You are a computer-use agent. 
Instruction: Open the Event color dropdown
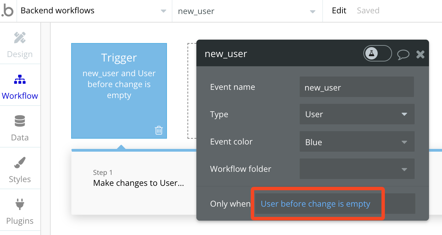coord(357,142)
